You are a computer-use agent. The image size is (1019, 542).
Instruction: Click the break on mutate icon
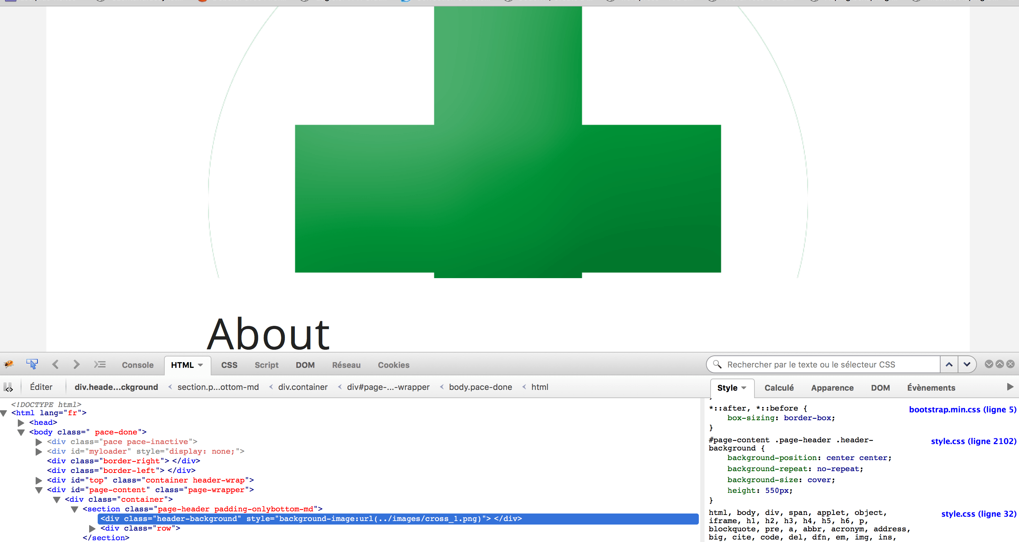8,387
